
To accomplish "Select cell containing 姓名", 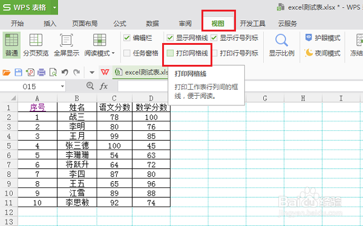I will pos(77,107).
